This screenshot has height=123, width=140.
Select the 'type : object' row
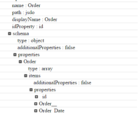69,40
